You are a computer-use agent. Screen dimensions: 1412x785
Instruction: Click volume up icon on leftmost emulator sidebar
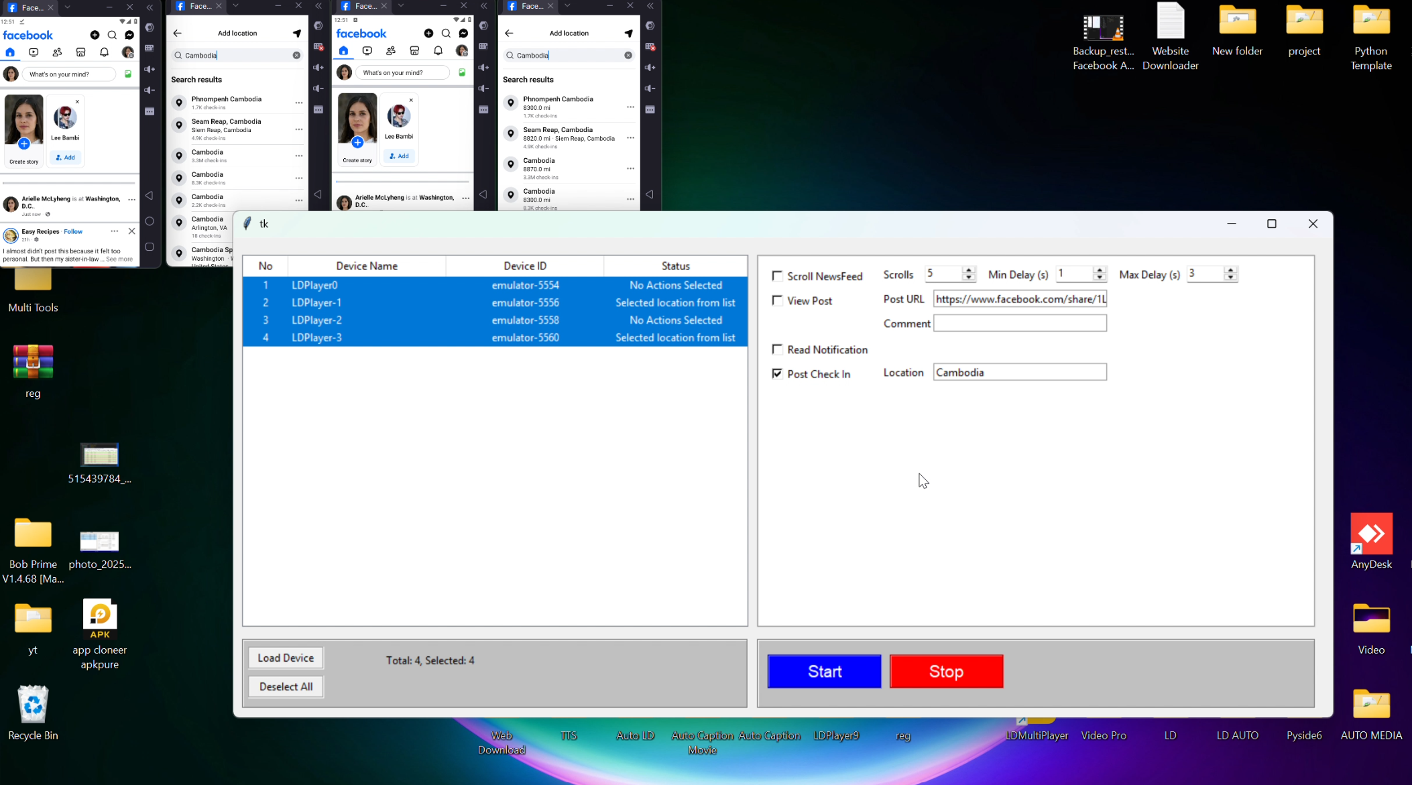(150, 69)
